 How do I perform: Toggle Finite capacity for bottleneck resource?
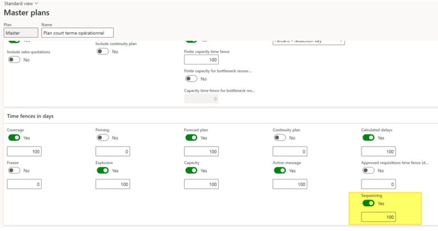click(190, 79)
